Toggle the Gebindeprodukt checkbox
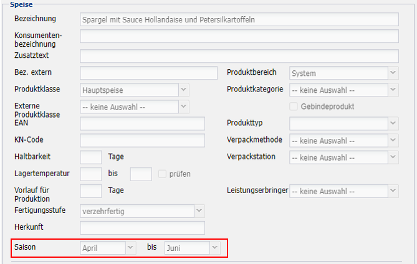This screenshot has width=417, height=264. click(x=294, y=106)
